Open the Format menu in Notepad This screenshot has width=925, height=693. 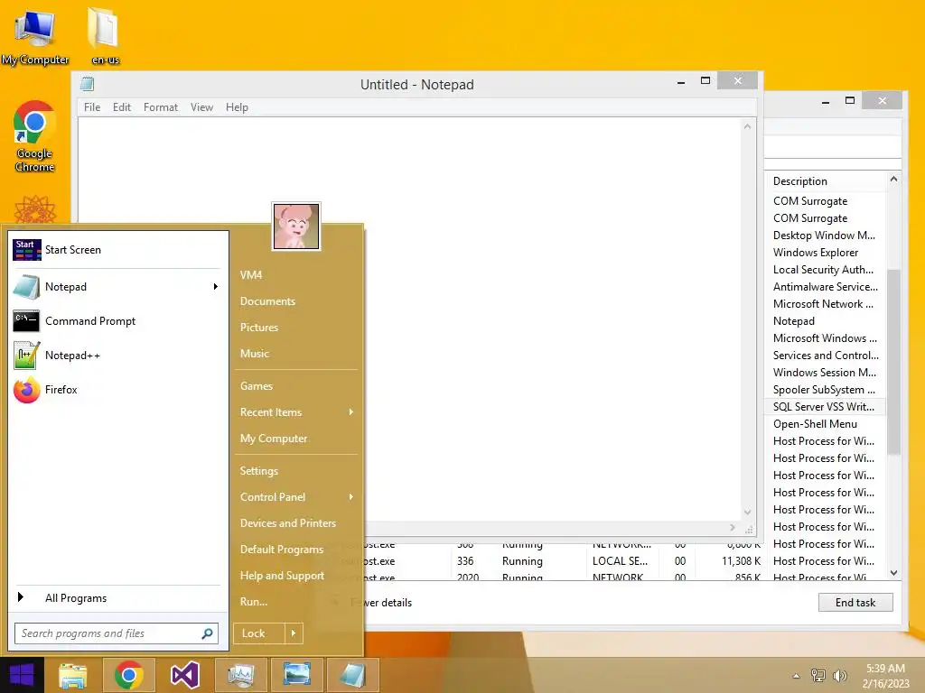[x=161, y=107]
